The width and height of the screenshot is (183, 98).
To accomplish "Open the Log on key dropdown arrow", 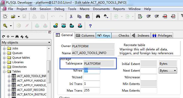I will click(x=11, y=26).
